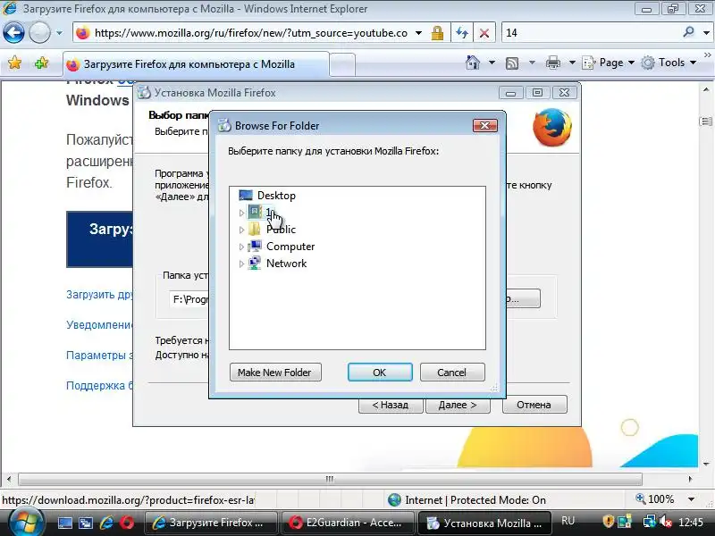Click the Switch windows quick launch icon

[85, 523]
